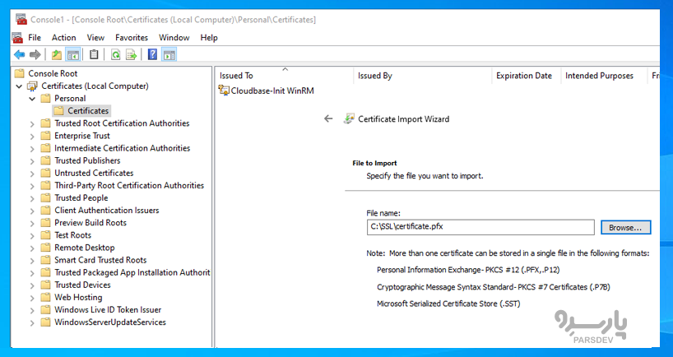Expand Trusted Root Certification Authorities
Screen dimensions: 673x357
pyautogui.click(x=32, y=124)
